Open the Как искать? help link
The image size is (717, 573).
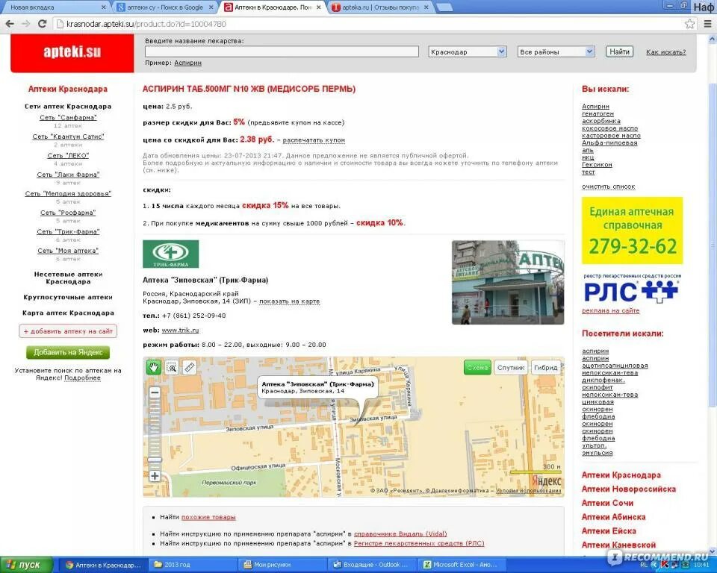coord(665,52)
